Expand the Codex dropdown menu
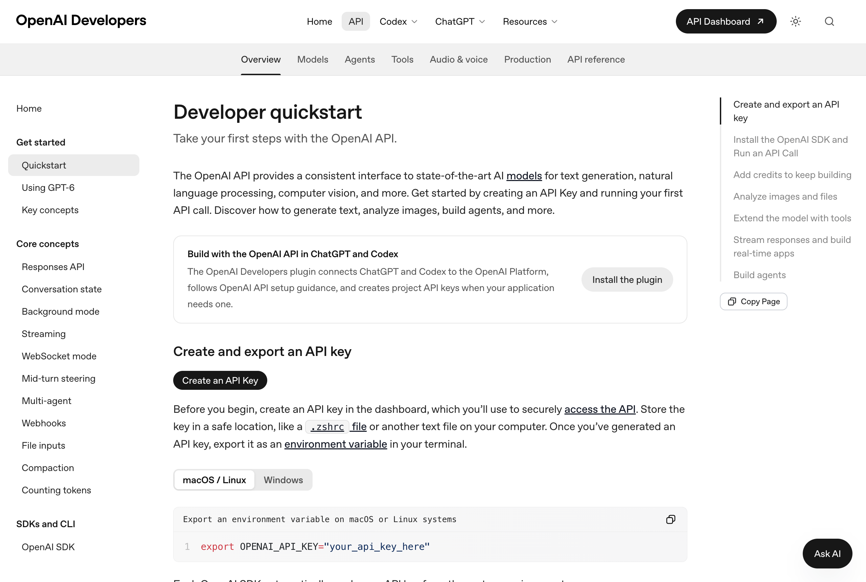 point(398,22)
